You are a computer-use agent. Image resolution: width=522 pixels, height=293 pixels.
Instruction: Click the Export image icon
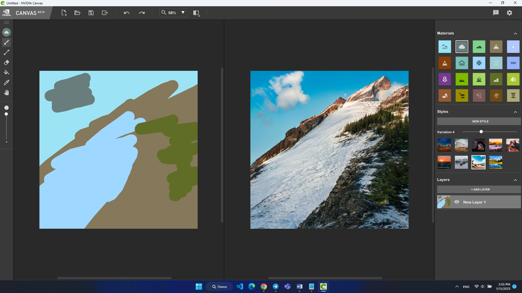[x=105, y=13]
